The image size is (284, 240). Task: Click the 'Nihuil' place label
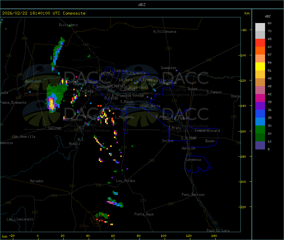pyautogui.click(x=74, y=144)
